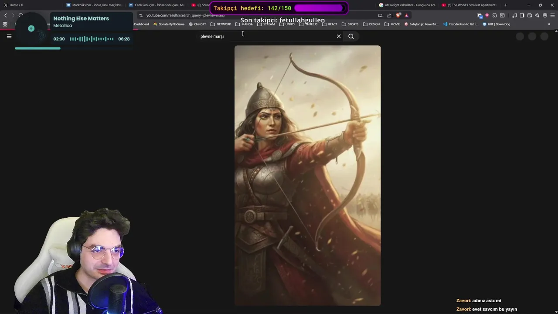Click the share page icon
Screen dimensions: 558x314
(x=389, y=15)
